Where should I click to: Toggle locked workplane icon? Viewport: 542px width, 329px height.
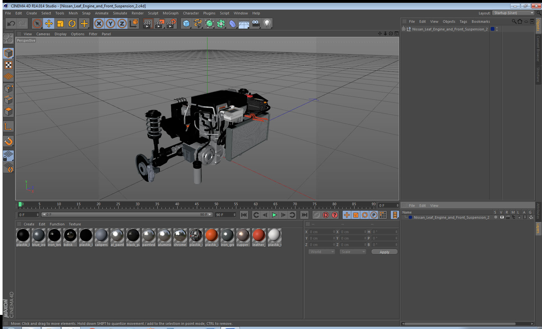[8, 156]
